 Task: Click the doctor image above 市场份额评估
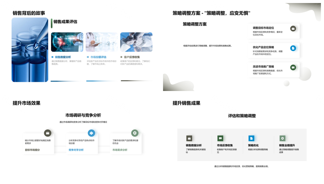pos(102,42)
